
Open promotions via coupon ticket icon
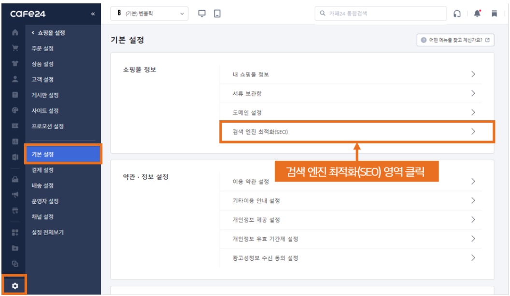pyautogui.click(x=15, y=126)
